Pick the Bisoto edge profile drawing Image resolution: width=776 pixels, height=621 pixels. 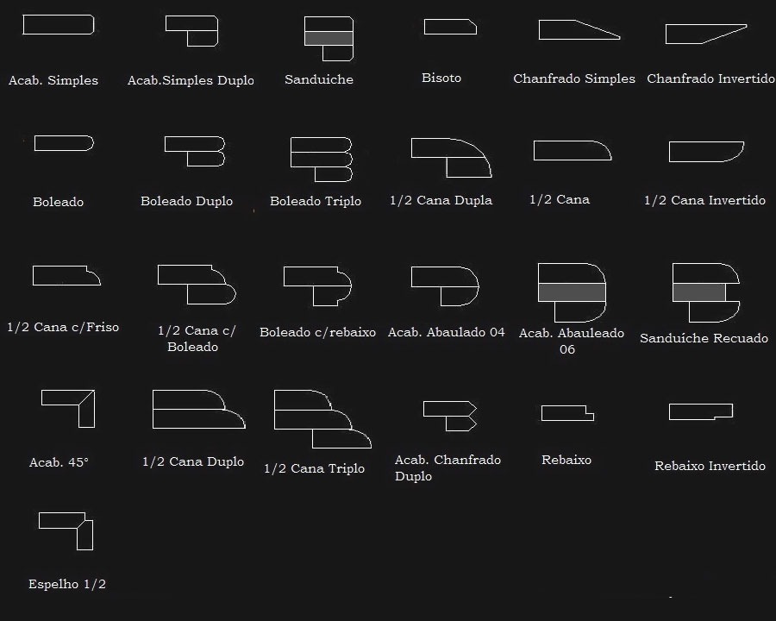click(450, 27)
